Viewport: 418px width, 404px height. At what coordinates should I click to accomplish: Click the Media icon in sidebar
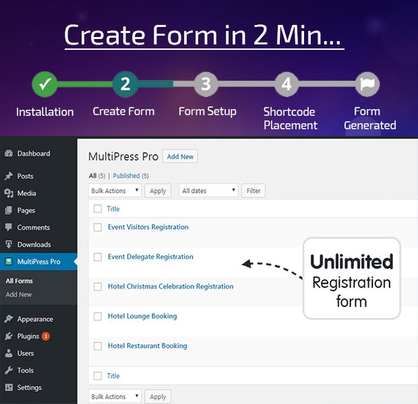point(9,193)
